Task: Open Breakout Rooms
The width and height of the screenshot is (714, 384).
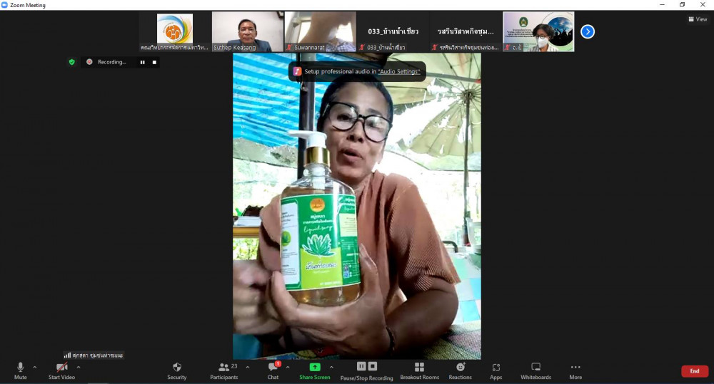Action: [419, 368]
